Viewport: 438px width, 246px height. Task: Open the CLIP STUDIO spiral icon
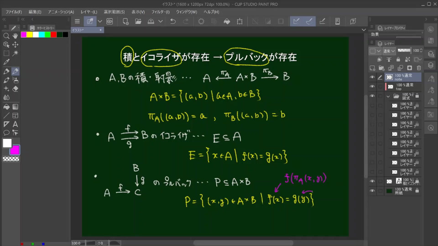click(x=109, y=21)
